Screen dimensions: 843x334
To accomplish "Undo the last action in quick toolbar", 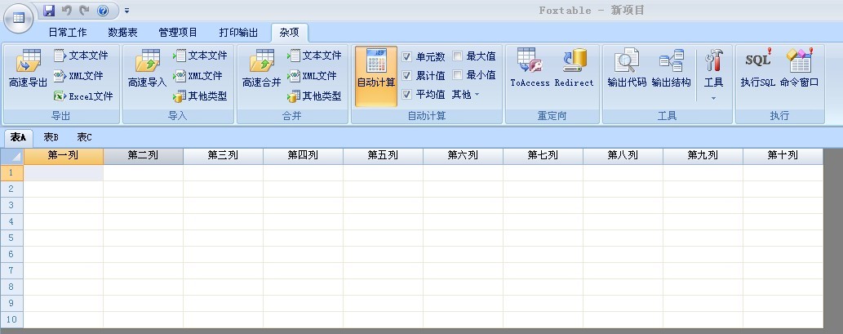I will point(67,11).
